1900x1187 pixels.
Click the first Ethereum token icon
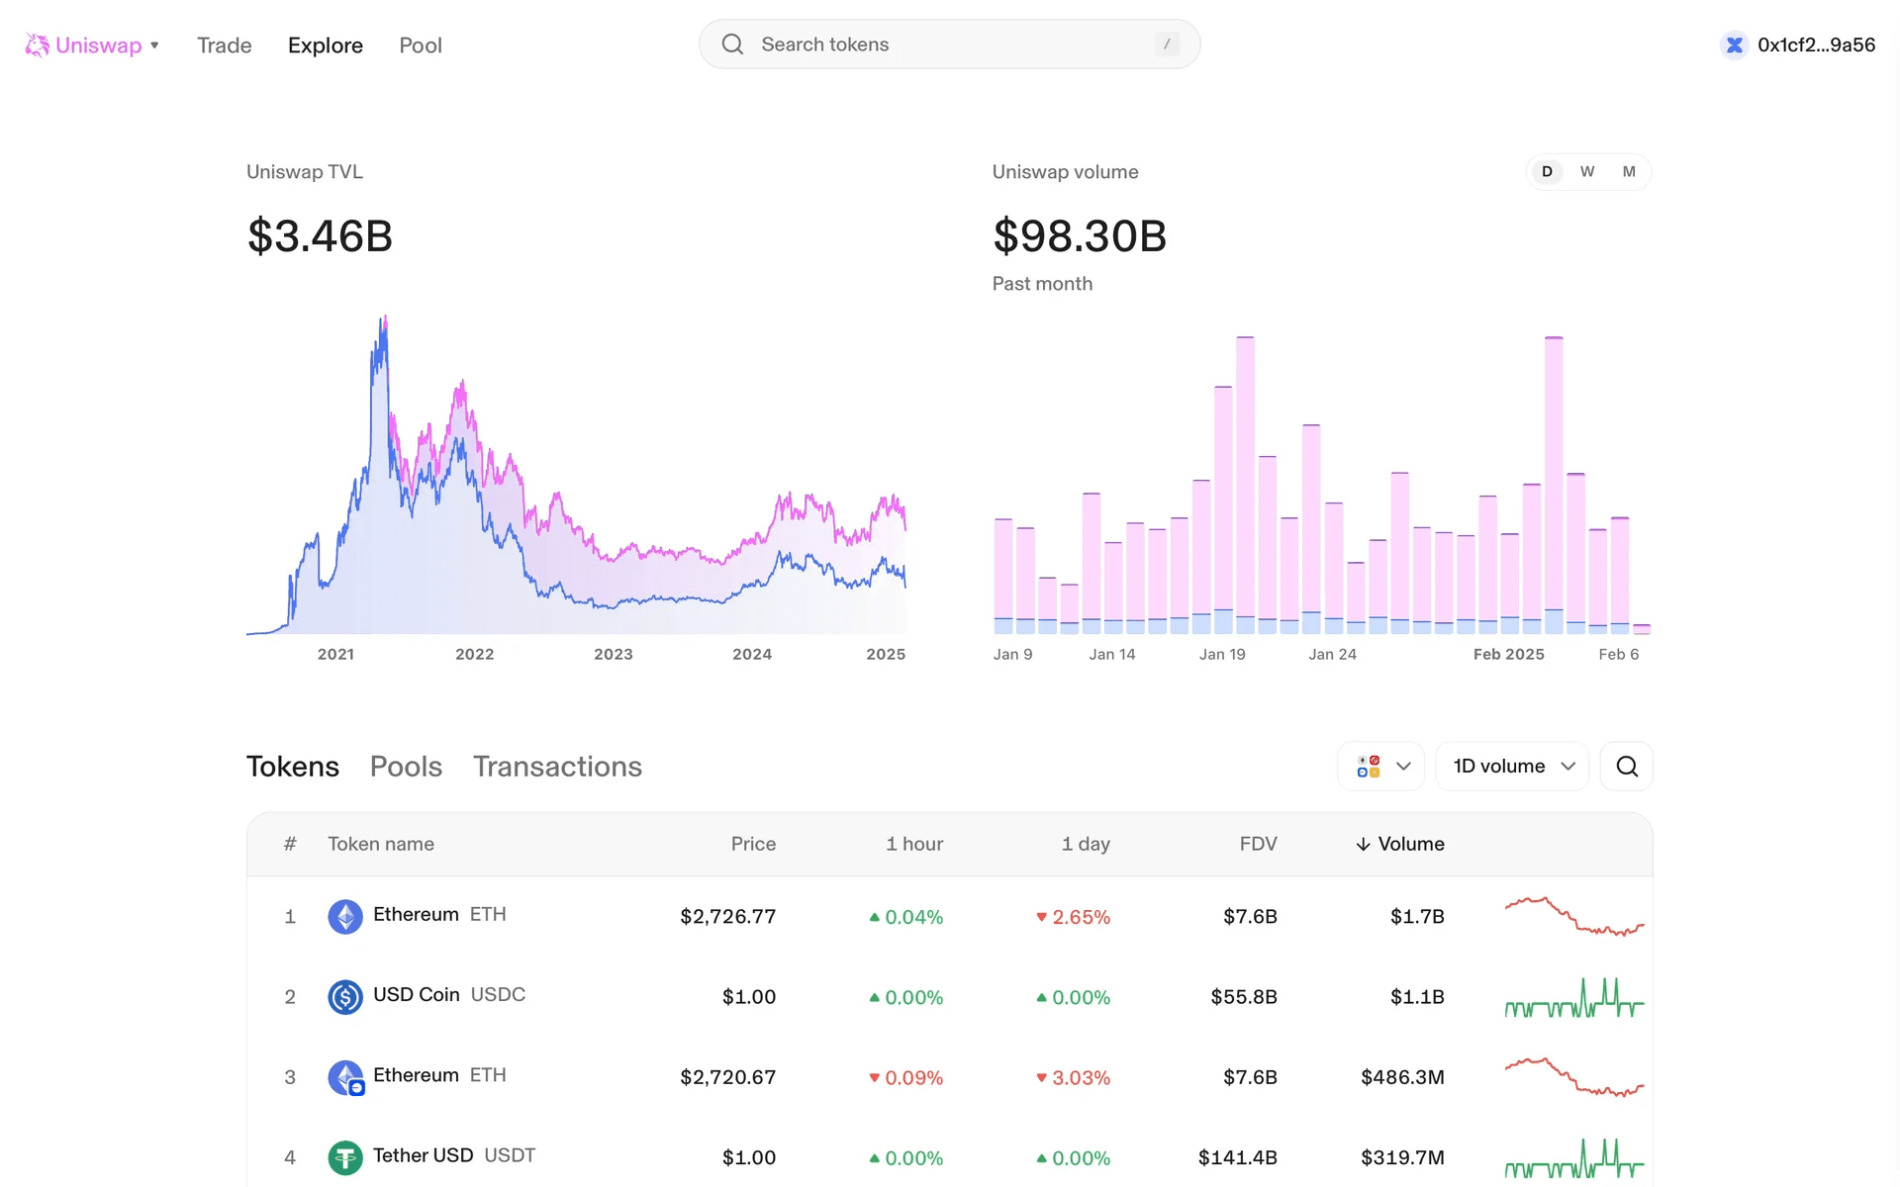click(344, 916)
